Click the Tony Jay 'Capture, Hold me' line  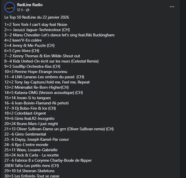coord(47,82)
